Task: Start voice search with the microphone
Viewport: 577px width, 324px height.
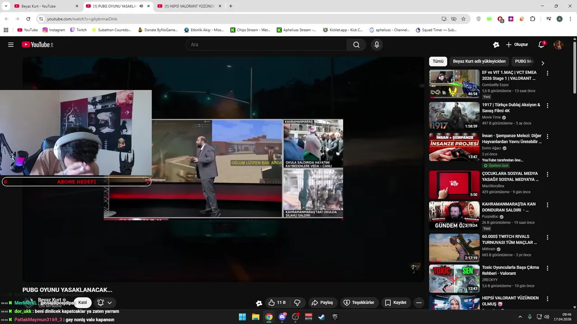Action: [377, 45]
